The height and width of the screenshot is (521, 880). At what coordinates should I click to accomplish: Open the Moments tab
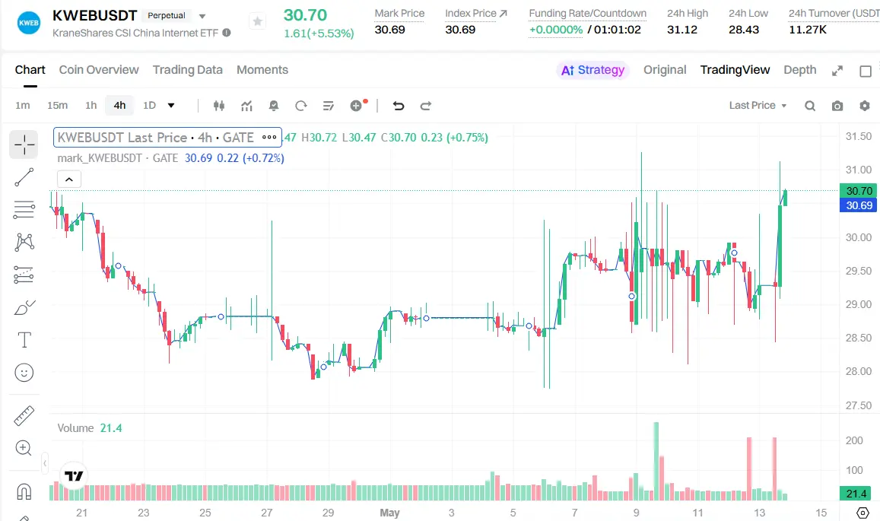tap(262, 70)
